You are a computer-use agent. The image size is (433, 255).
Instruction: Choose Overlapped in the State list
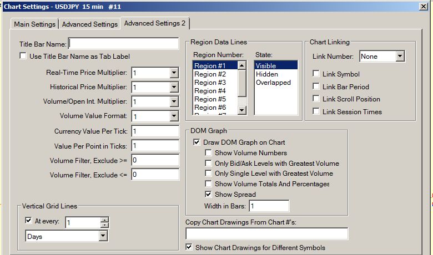[273, 83]
